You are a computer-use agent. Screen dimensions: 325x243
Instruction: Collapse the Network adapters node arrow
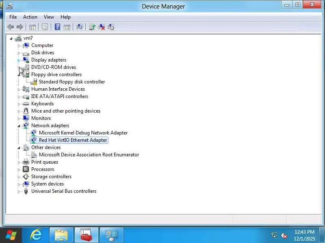pyautogui.click(x=19, y=126)
